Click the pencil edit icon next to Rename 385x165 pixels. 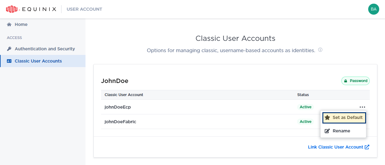tap(327, 131)
